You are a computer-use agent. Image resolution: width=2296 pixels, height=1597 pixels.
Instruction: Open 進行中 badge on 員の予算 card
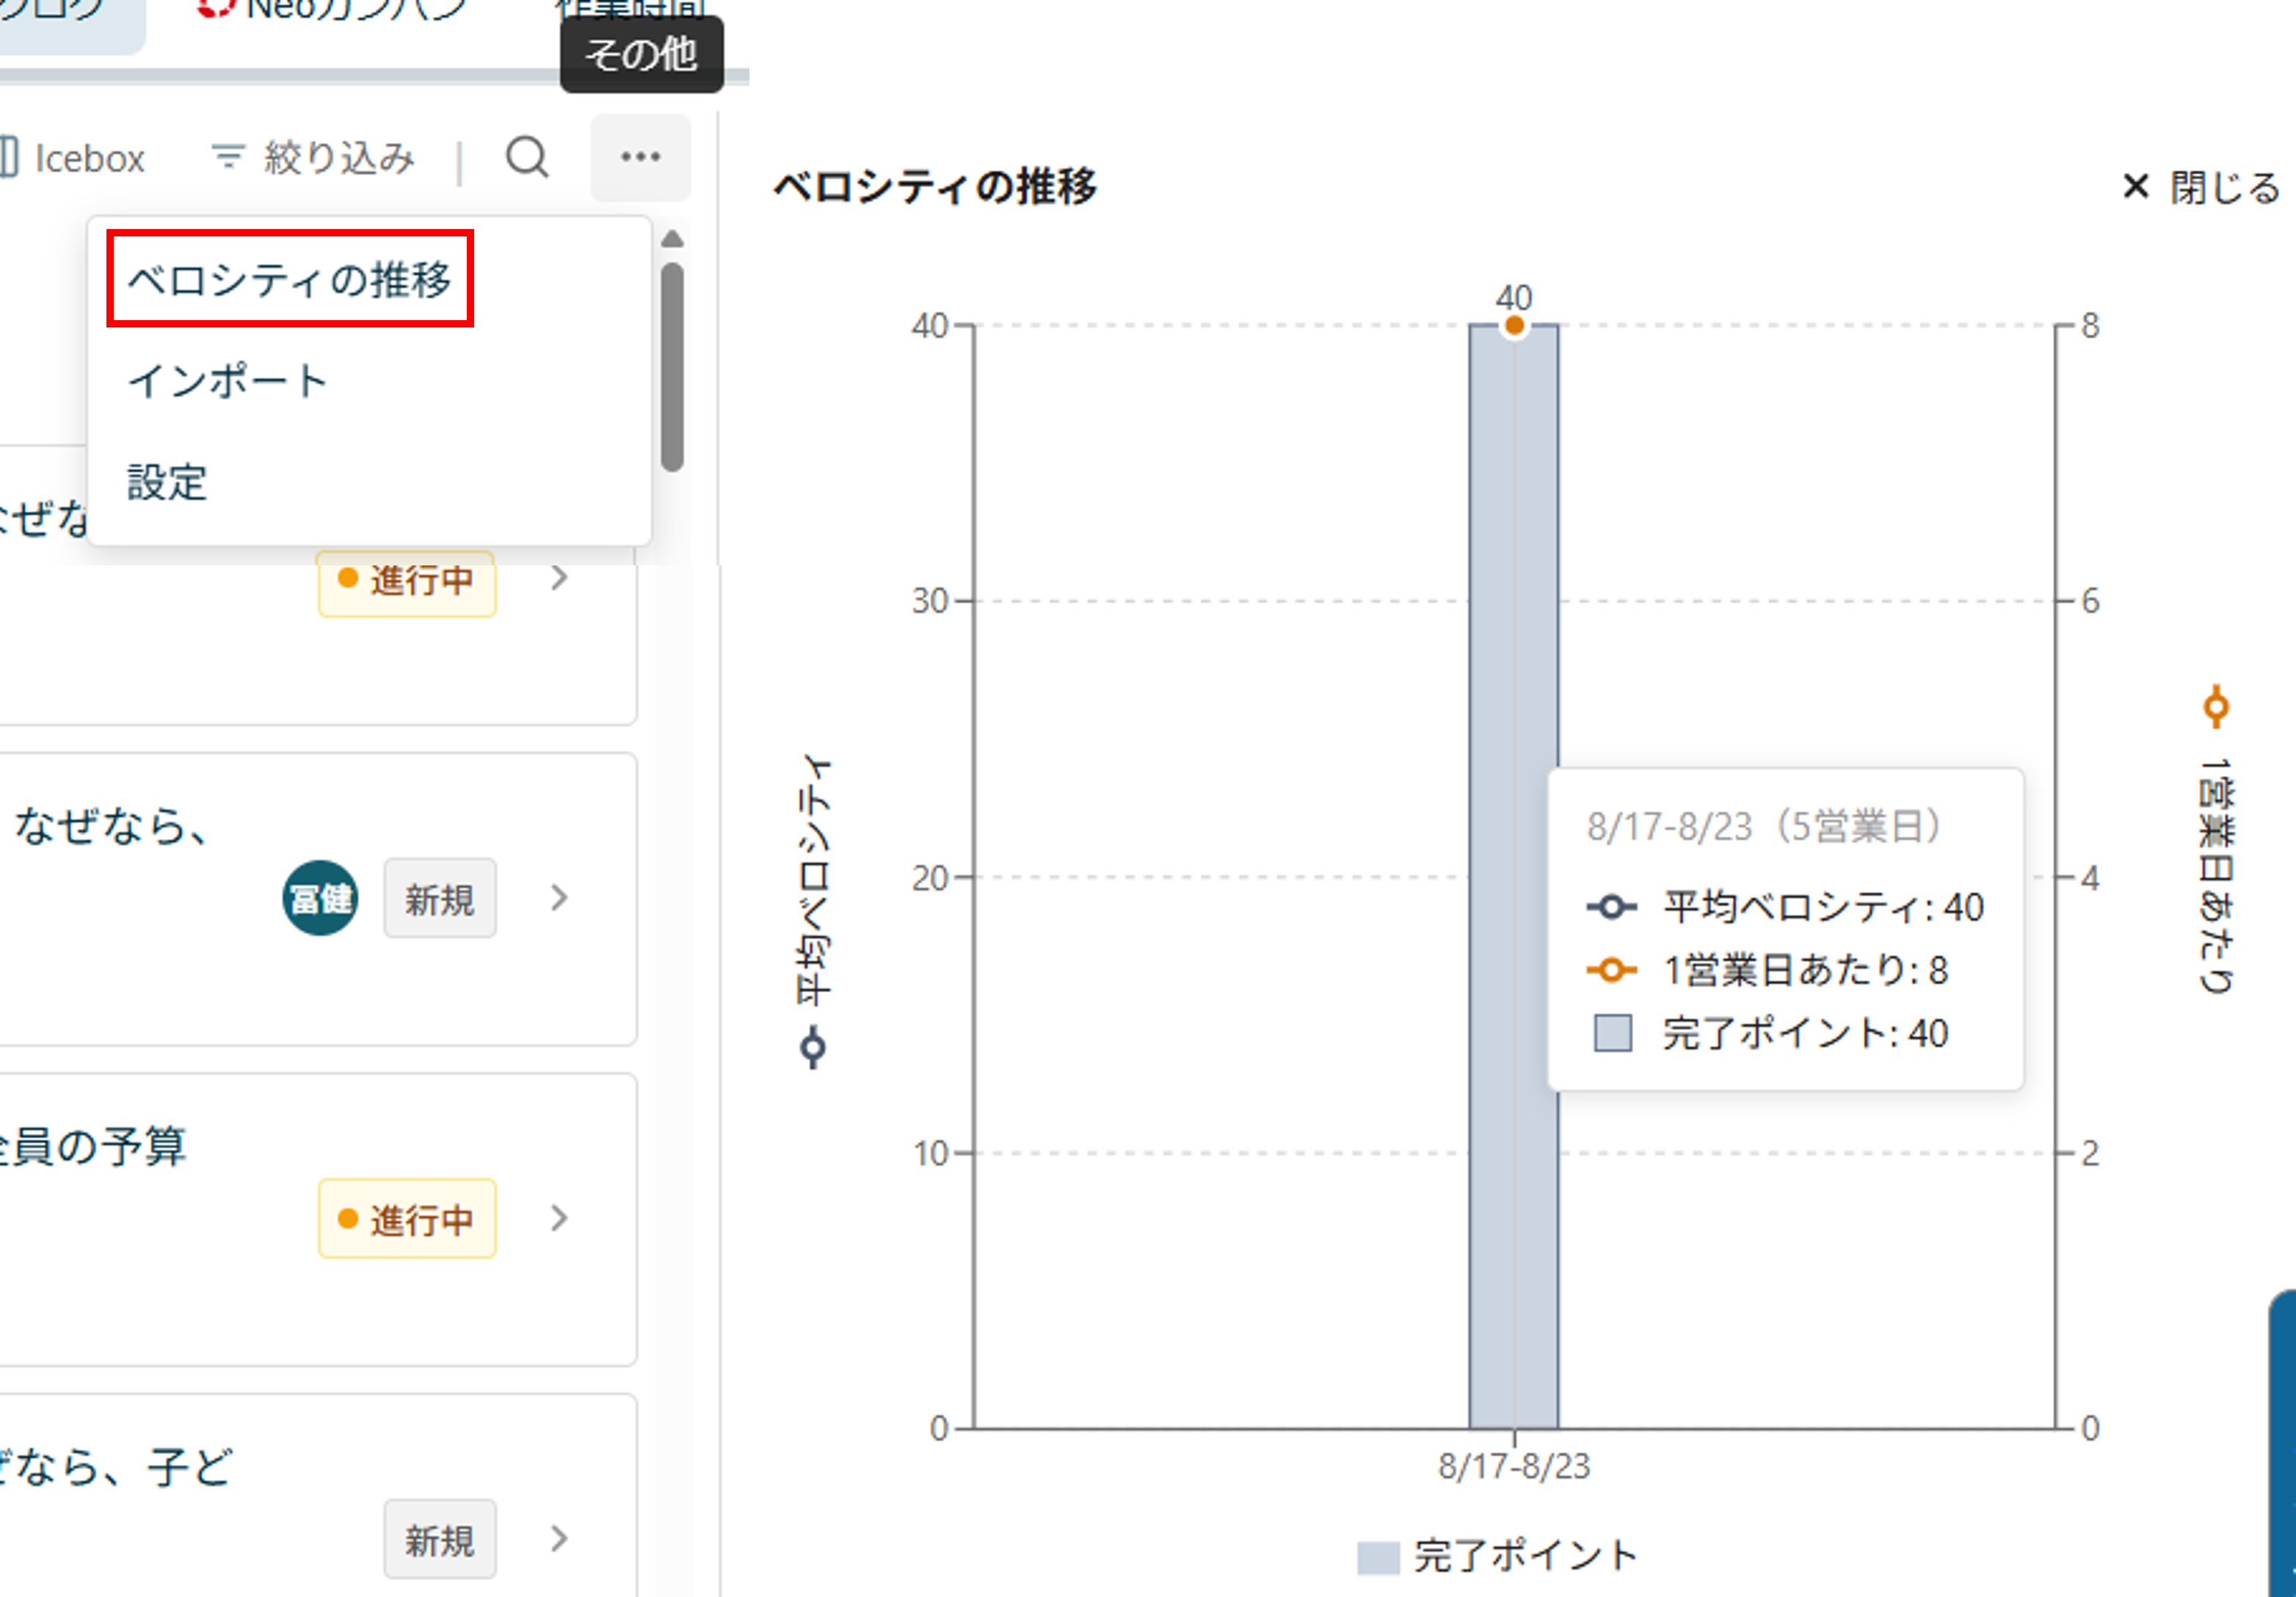[x=407, y=1219]
